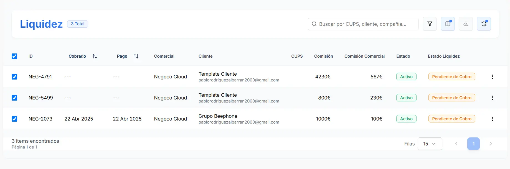Toggle the select-all header checkbox

point(14,56)
